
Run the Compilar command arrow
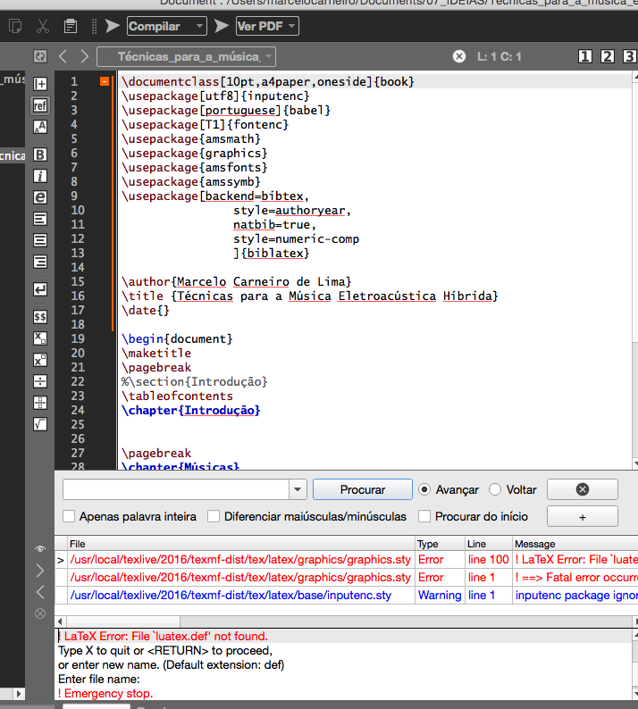pos(113,26)
